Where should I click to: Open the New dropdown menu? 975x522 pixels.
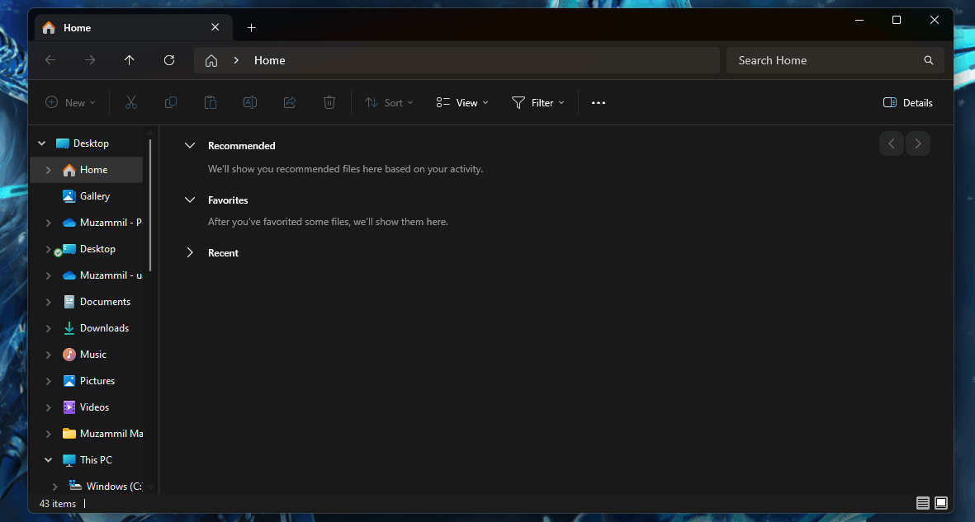(70, 102)
